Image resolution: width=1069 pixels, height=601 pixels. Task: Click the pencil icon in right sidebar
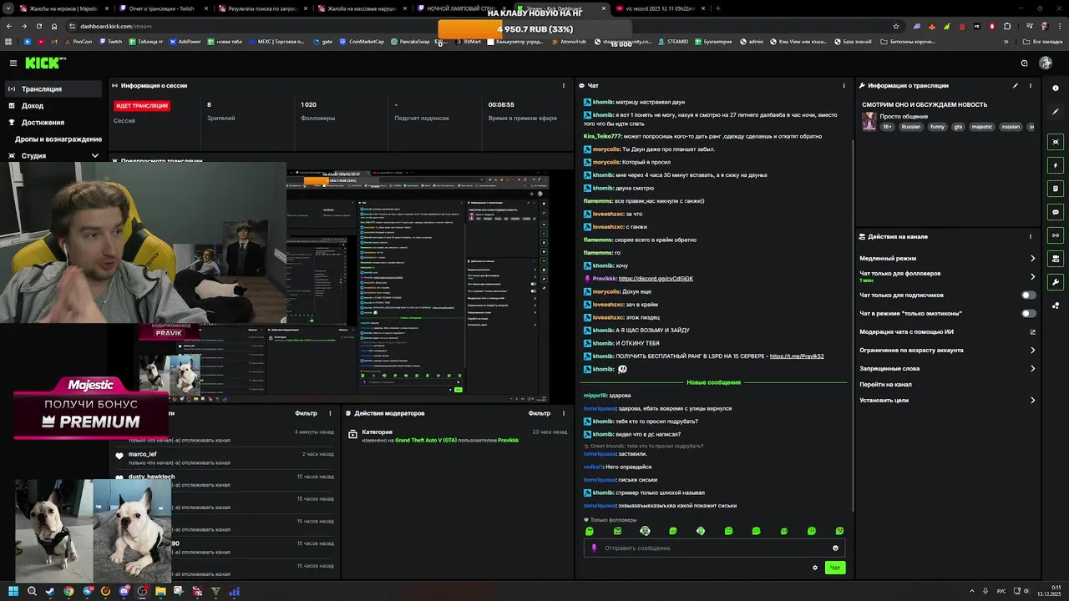click(1056, 111)
